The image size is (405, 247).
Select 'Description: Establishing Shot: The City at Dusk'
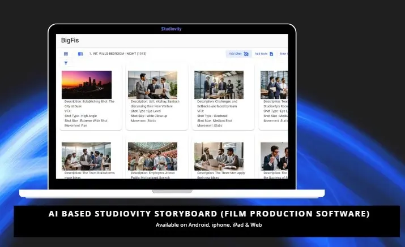89,104
